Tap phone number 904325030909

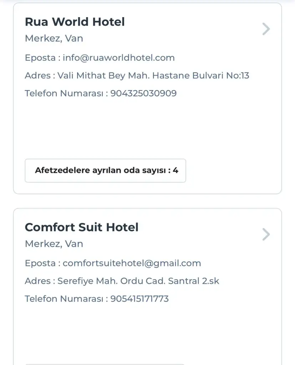coord(143,93)
